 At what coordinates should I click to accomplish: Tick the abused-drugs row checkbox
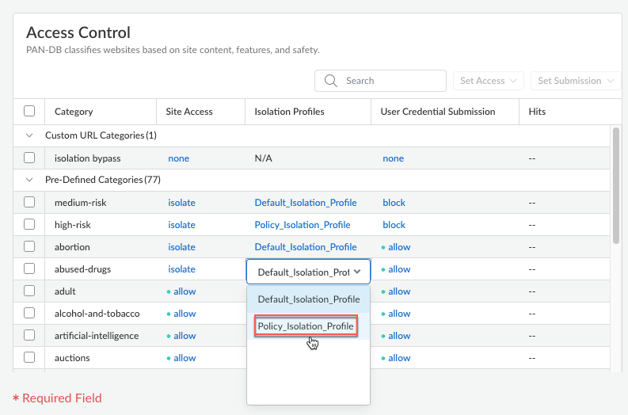point(29,269)
